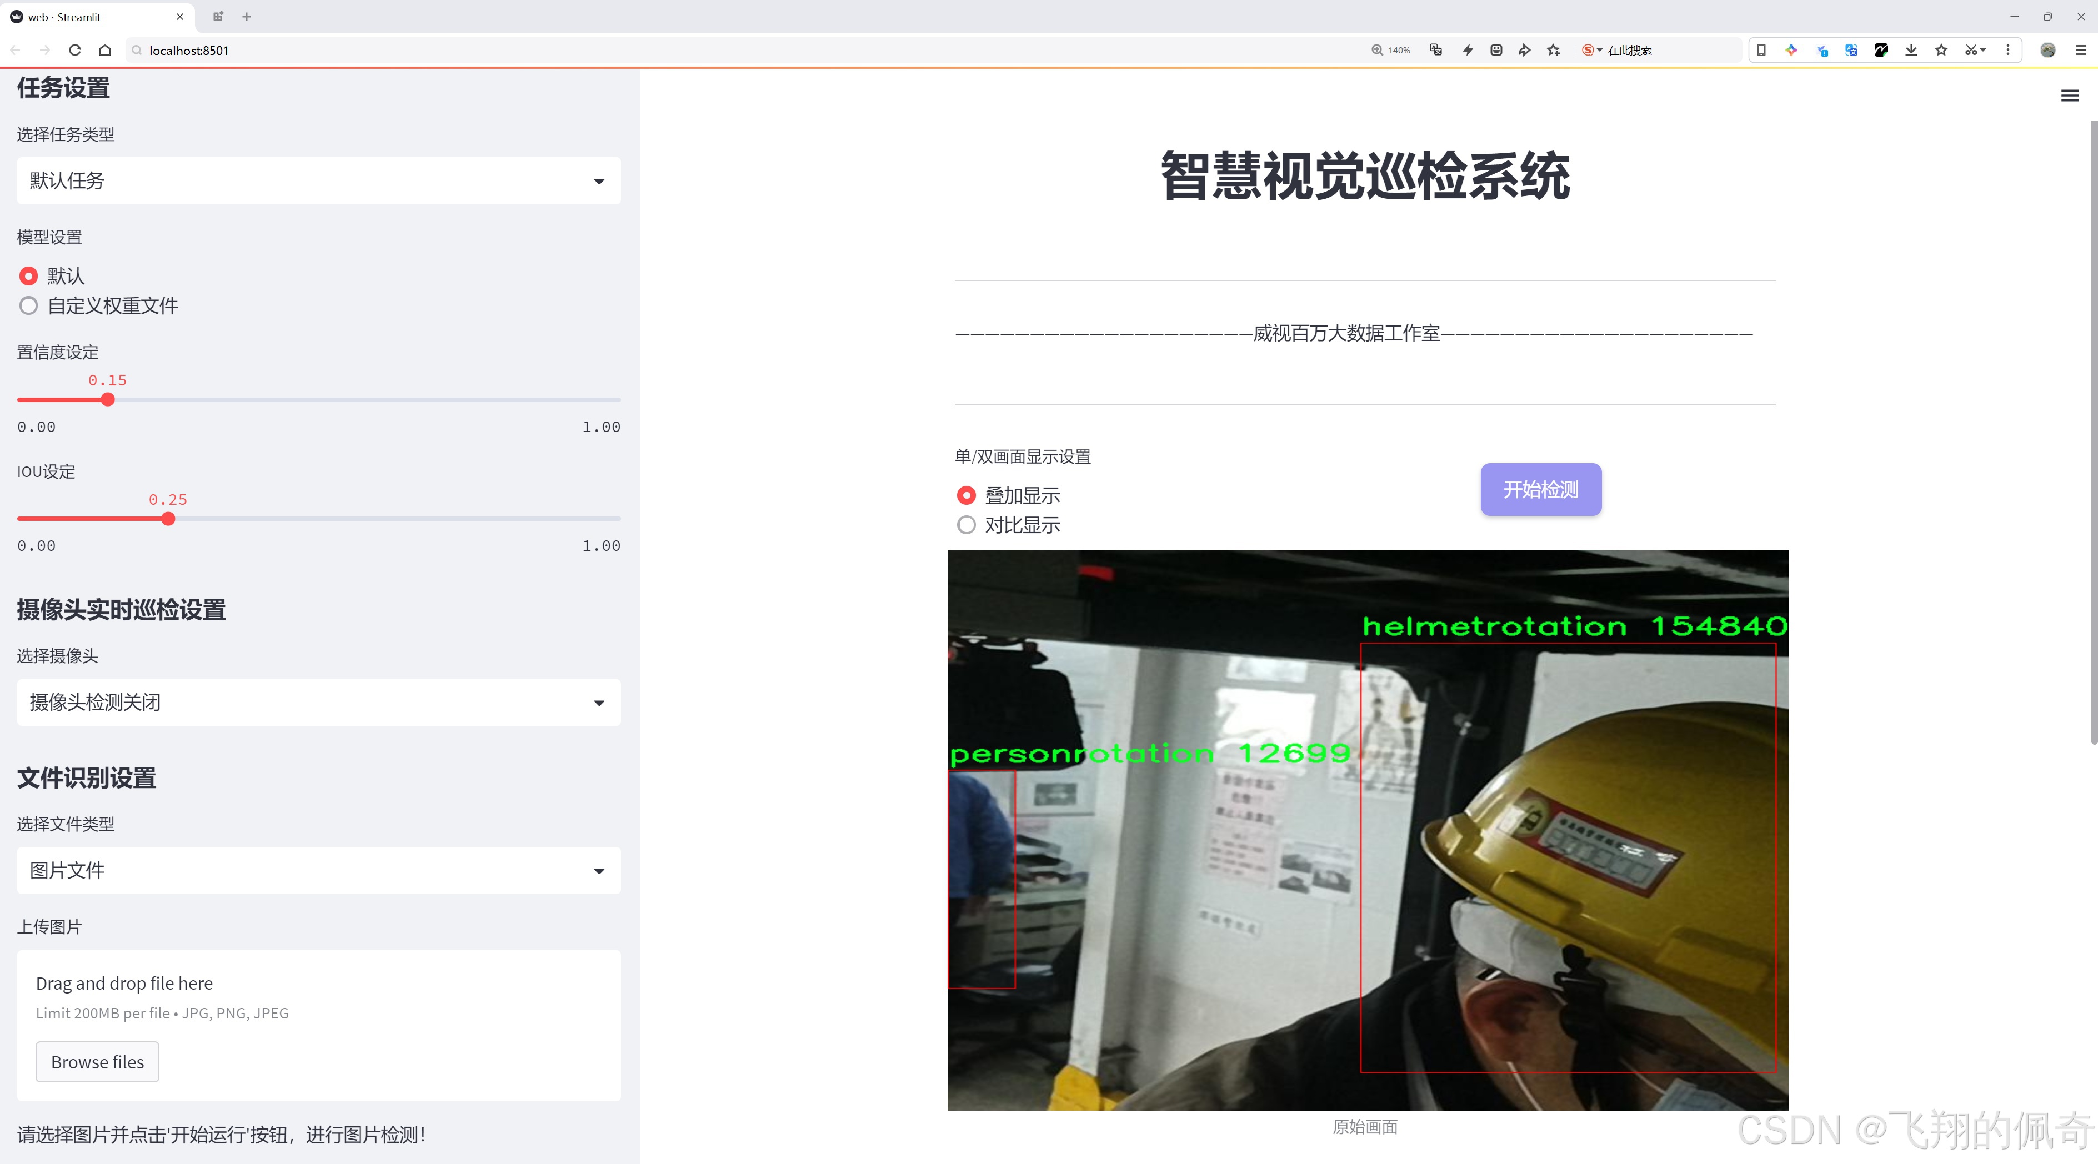Open the downloads icon in browser toolbar
Viewport: 2098px width, 1164px height.
1911,49
